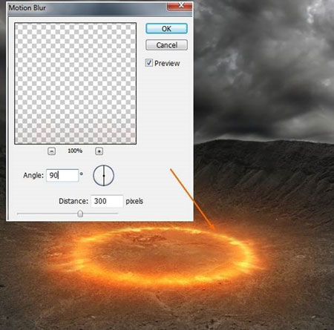Close the Motion Blur dialog

point(180,6)
